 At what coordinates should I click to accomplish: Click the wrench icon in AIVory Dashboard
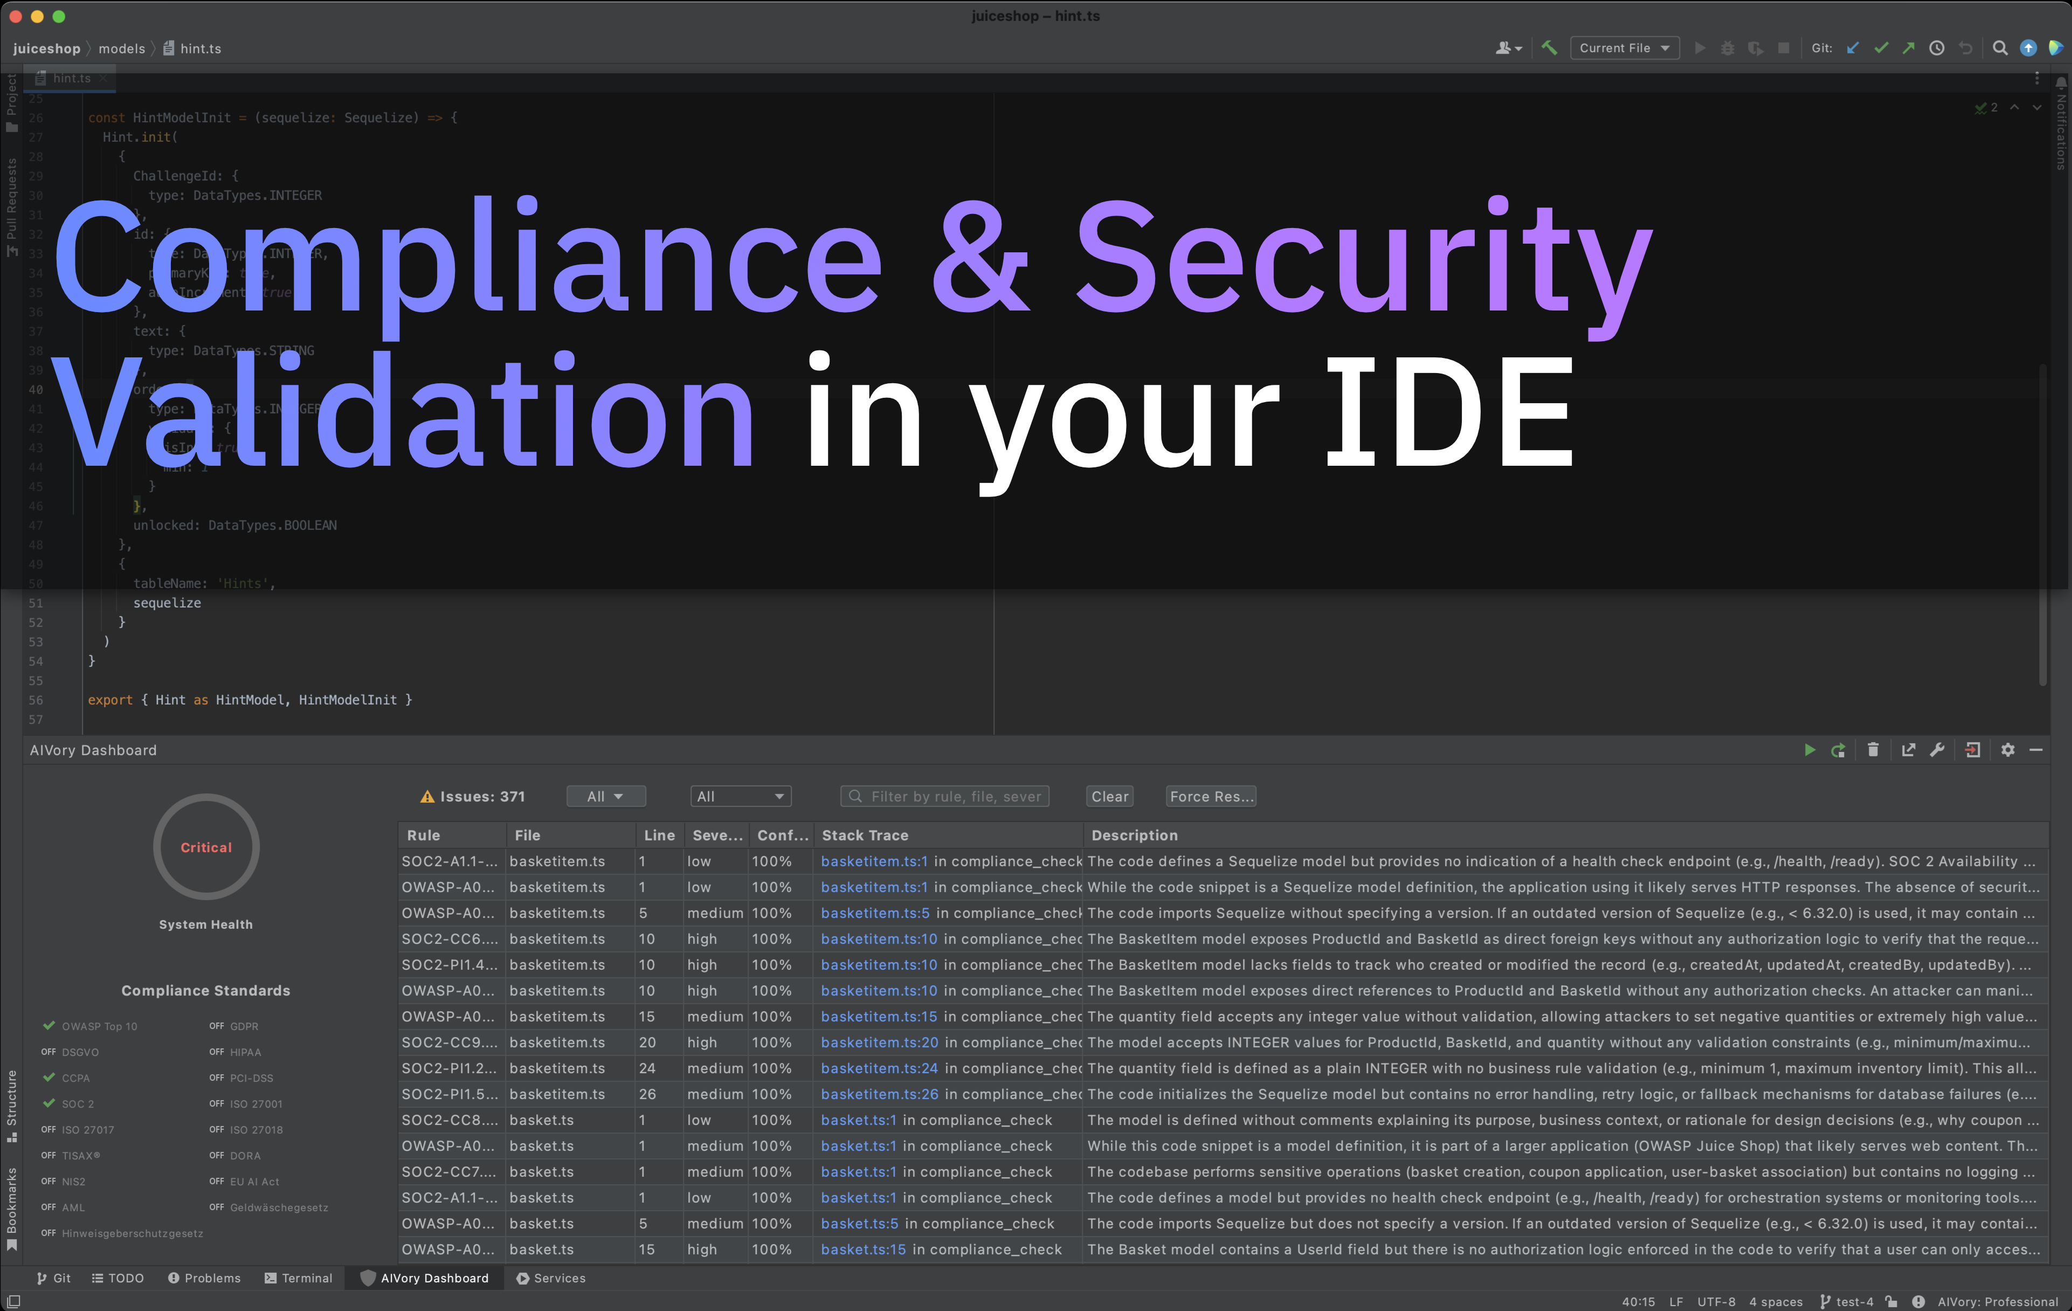coord(1937,750)
